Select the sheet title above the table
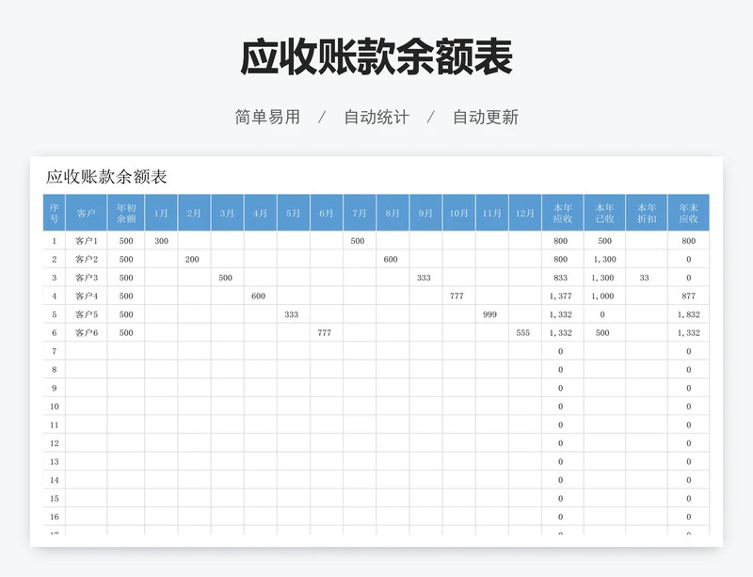This screenshot has width=753, height=577. (x=106, y=177)
